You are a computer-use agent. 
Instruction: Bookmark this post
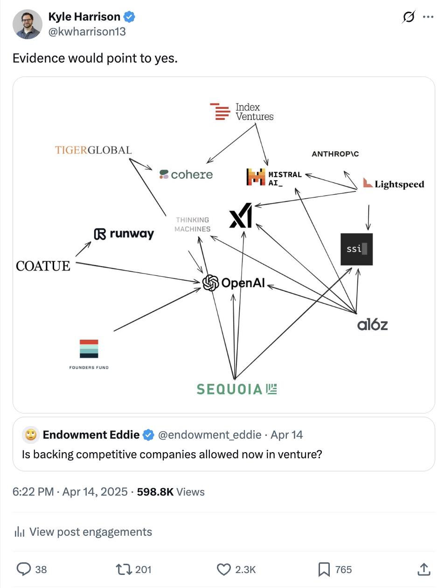[x=324, y=569]
